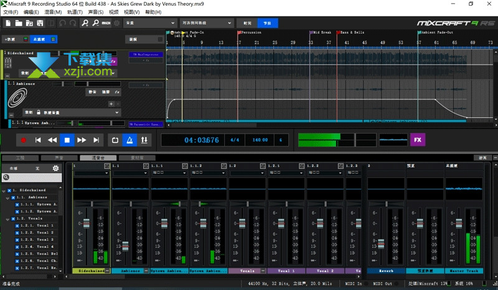Viewport: 498px width, 290px height.
Task: Click the undo arrow in the toolbar
Action: pyautogui.click(x=63, y=23)
